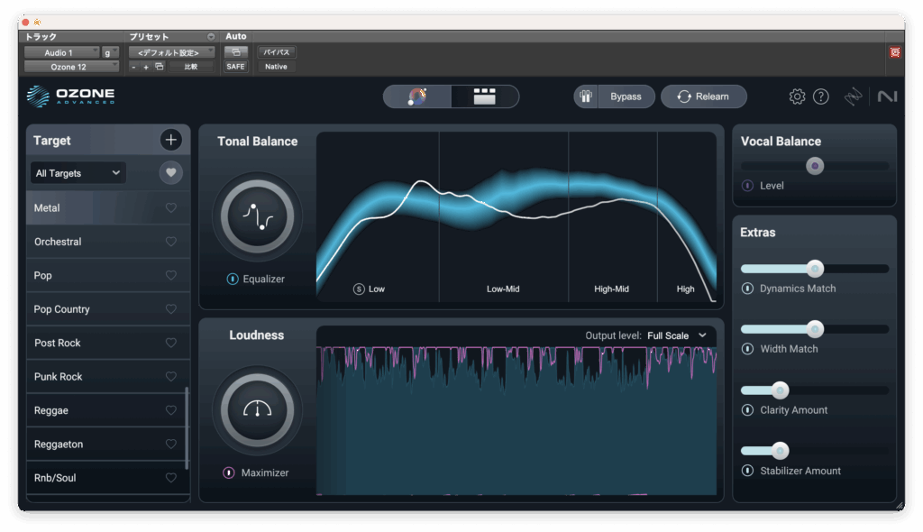This screenshot has width=923, height=532.
Task: Favorite the Pop target heart
Action: pyautogui.click(x=171, y=276)
